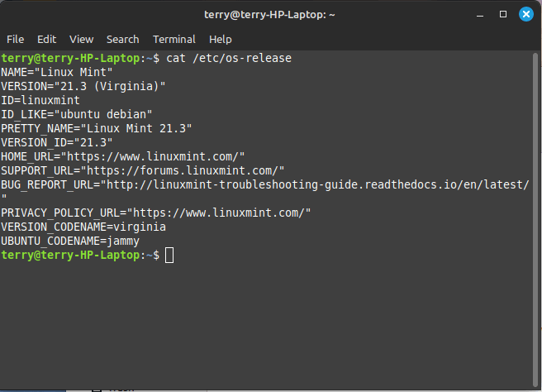Minimize the terminal window

pyautogui.click(x=480, y=15)
